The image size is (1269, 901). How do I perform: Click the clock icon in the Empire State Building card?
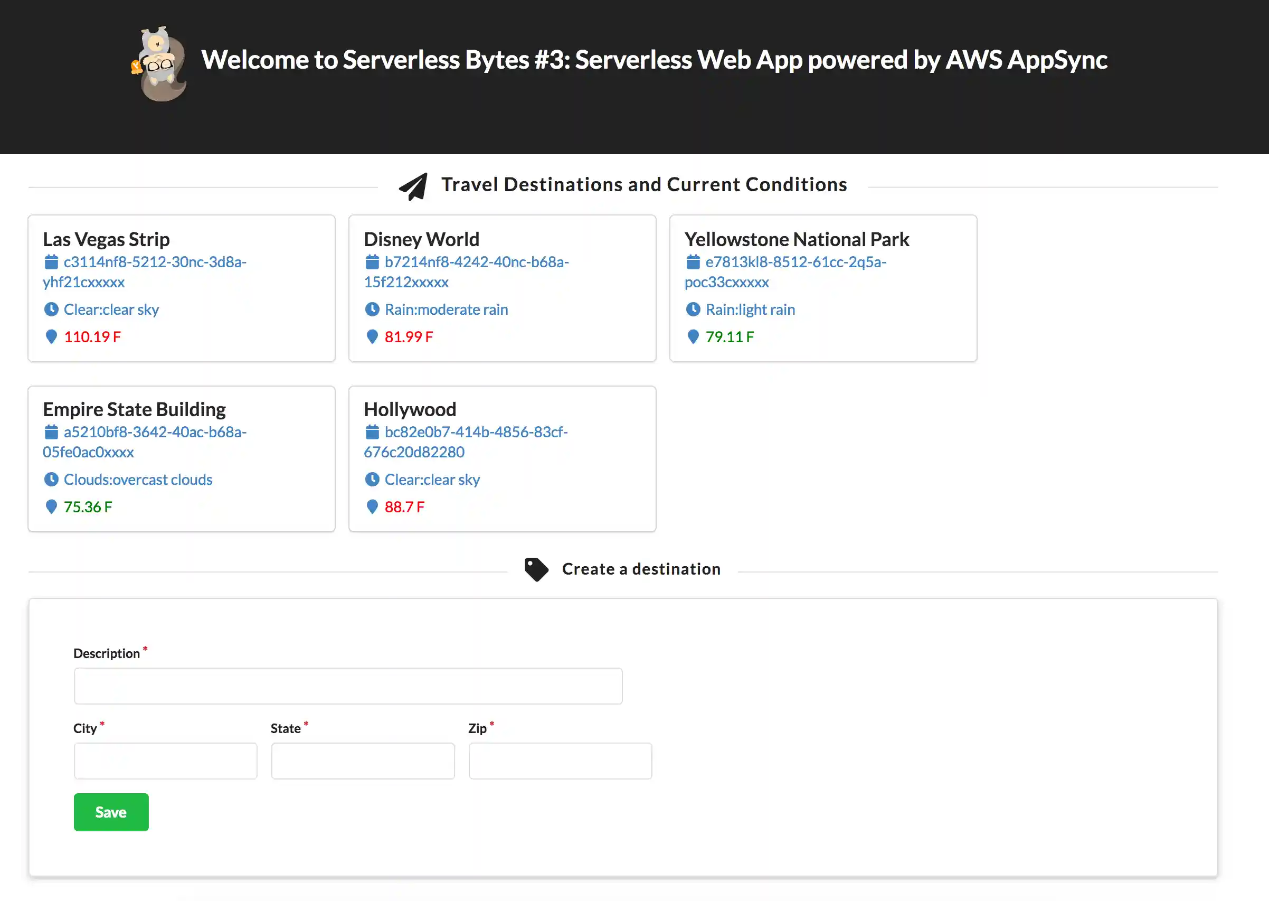[x=51, y=480]
